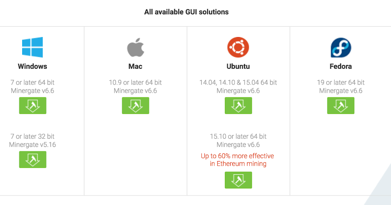Download Minergate for Ubuntu 15.10 or later
The width and height of the screenshot is (391, 205).
click(238, 180)
